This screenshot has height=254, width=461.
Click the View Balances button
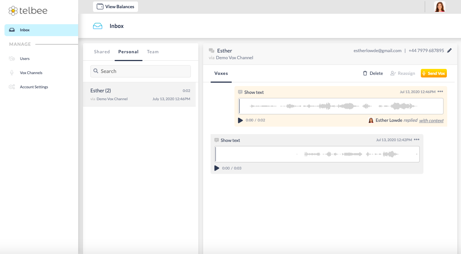coord(115,7)
